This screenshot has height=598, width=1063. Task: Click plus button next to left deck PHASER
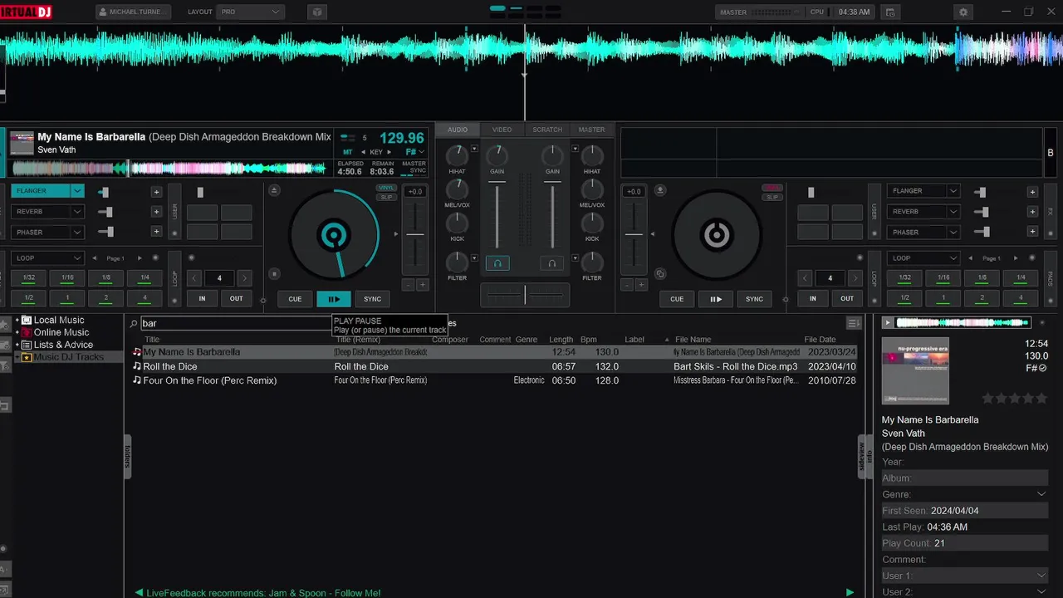(x=156, y=233)
